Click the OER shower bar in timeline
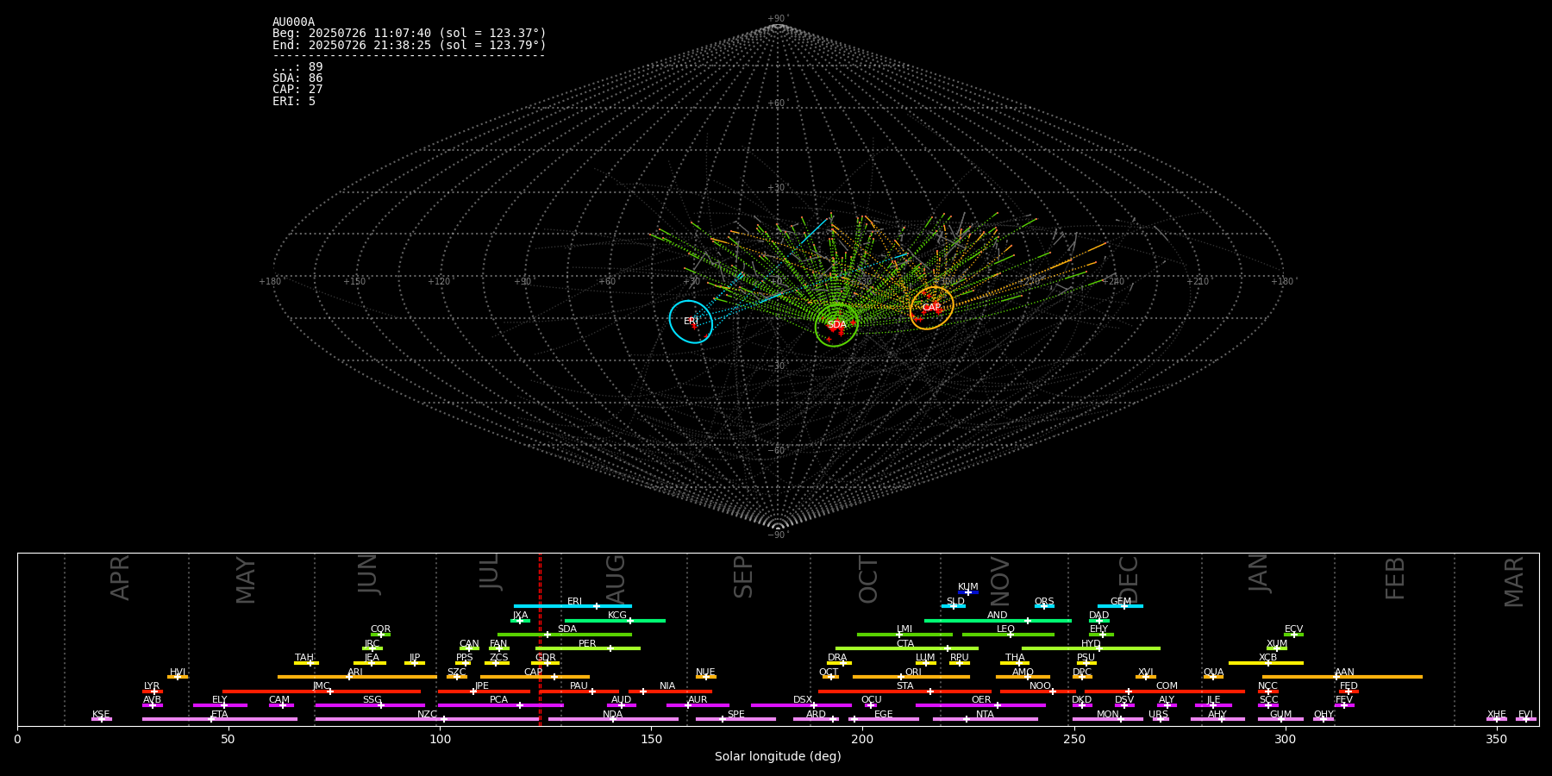The image size is (1552, 776). 980,705
